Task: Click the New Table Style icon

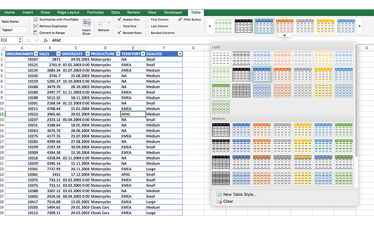Action: click(x=218, y=194)
